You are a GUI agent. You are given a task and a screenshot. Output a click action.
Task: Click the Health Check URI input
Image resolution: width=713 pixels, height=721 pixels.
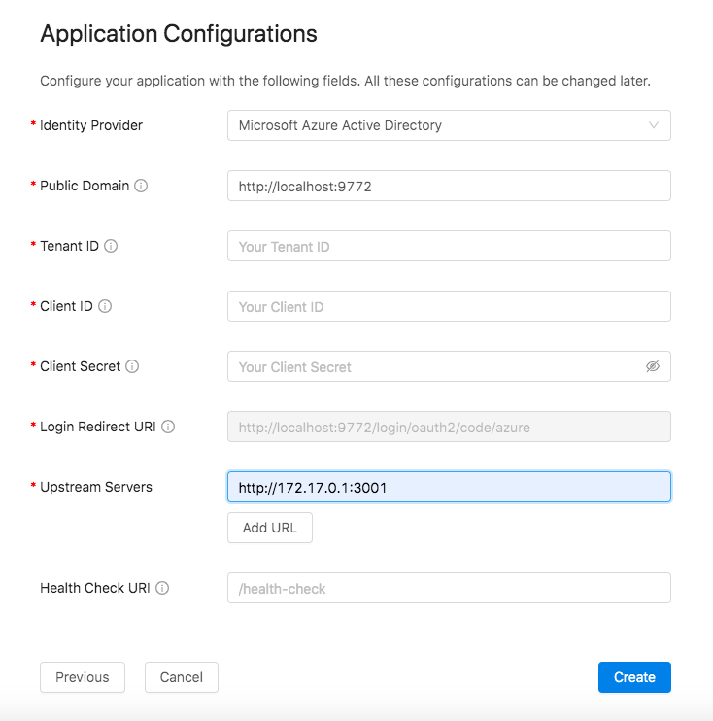tap(449, 588)
